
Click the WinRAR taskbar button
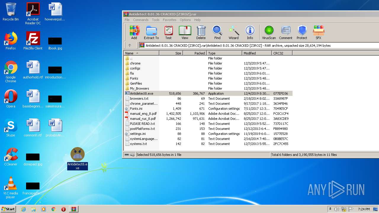coord(73,209)
